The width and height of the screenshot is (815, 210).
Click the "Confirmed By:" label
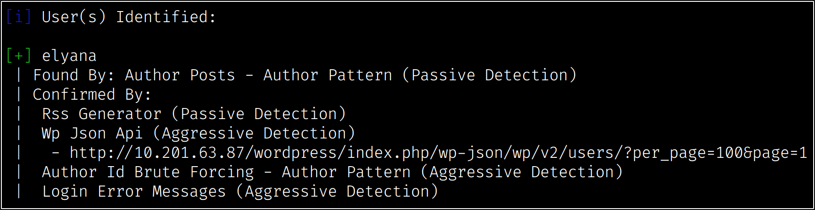click(92, 95)
